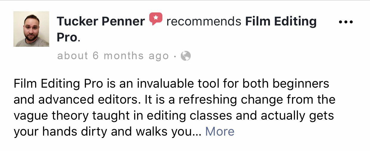Click the red recommendation star badge
This screenshot has width=370, height=151.
coord(156,19)
